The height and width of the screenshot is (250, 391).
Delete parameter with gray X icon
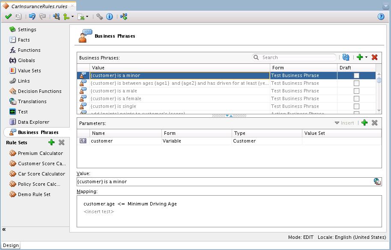[x=374, y=122]
